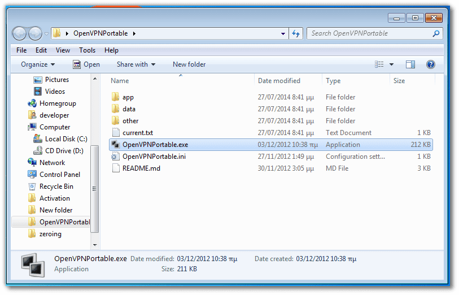This screenshot has height=295, width=459.
Task: Select the other folder icon
Action: pos(116,121)
